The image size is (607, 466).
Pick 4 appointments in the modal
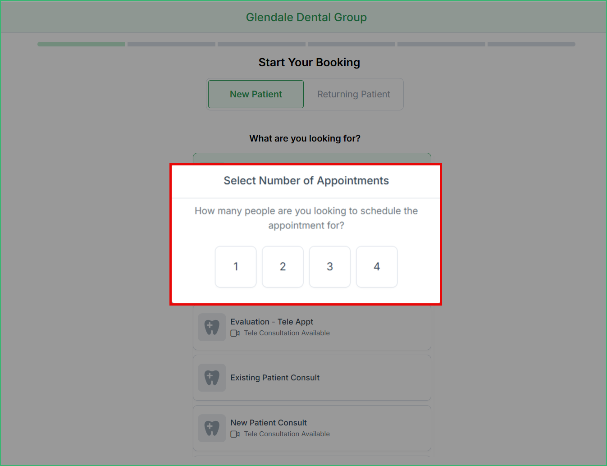tap(376, 266)
